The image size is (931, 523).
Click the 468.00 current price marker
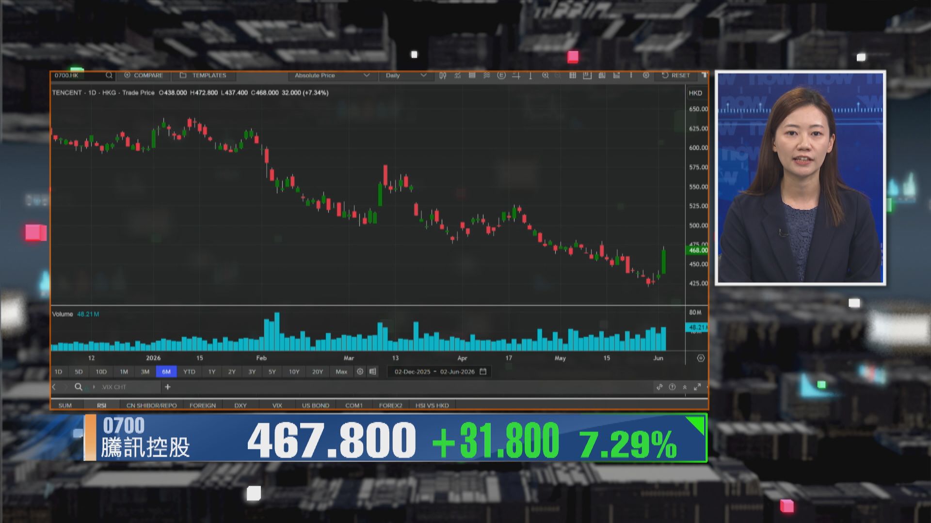[698, 250]
